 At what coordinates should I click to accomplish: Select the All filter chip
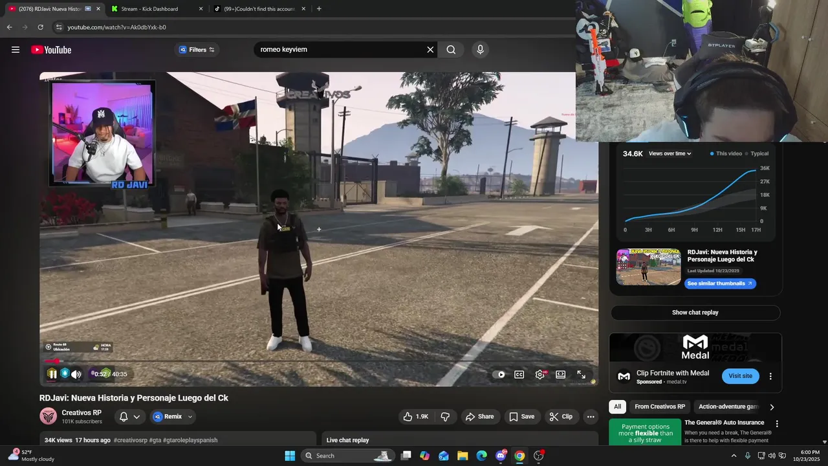click(618, 407)
